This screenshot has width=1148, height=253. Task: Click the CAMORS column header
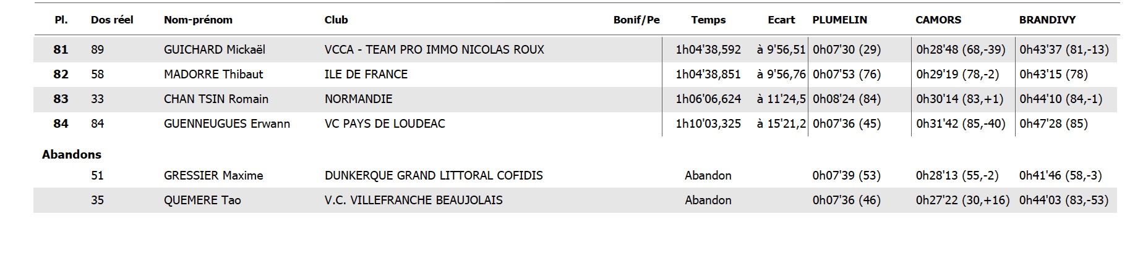pos(938,20)
